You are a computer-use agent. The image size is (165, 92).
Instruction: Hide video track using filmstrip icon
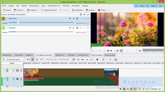point(18,71)
